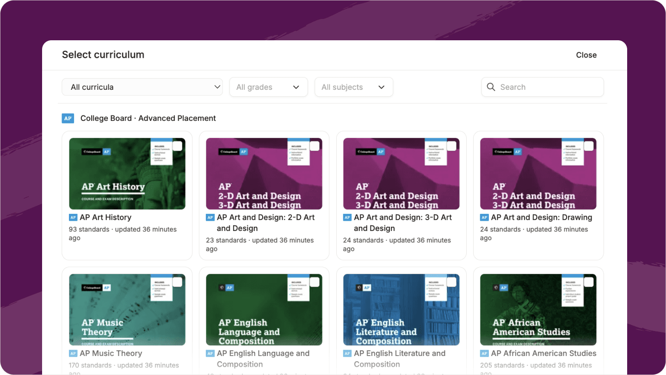Select the checkbox on the 2-D Art and Design card
This screenshot has height=375, width=666.
(x=314, y=146)
